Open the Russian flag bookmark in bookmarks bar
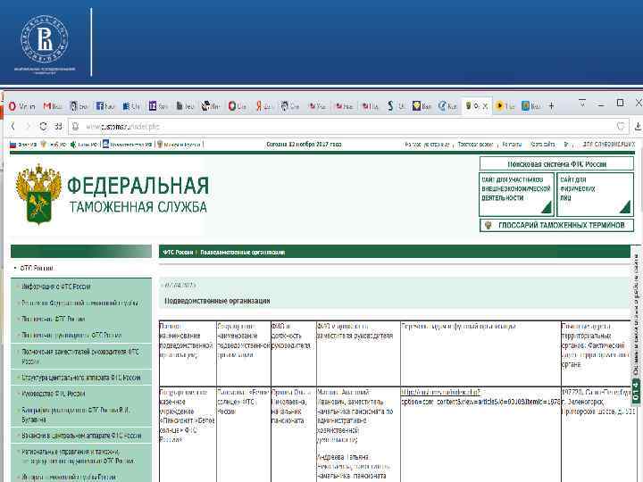This screenshot has height=482, width=643. (23, 145)
